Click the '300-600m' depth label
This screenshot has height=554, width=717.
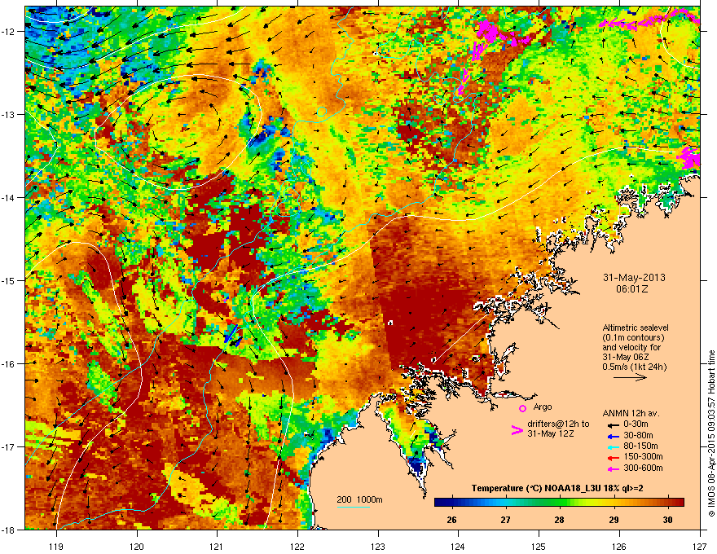pyautogui.click(x=644, y=468)
